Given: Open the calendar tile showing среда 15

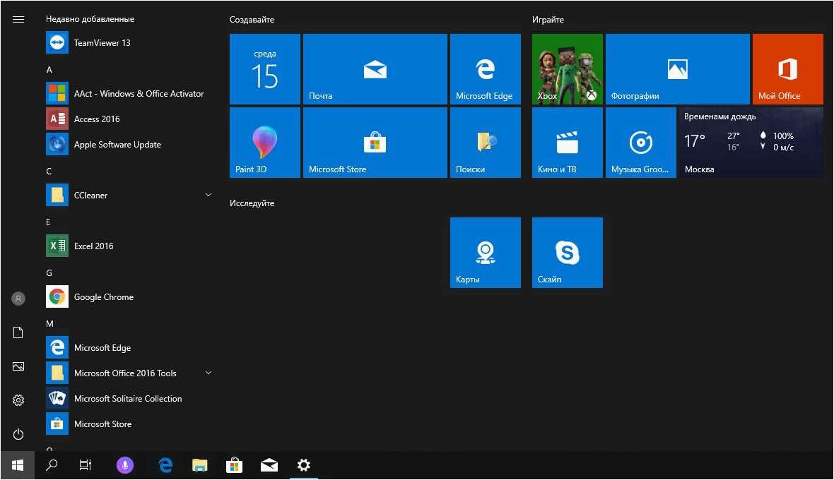Looking at the screenshot, I should click(x=265, y=69).
